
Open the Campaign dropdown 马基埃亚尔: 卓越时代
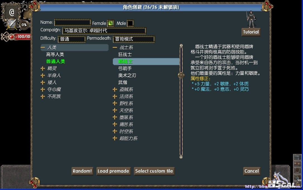click(x=104, y=31)
